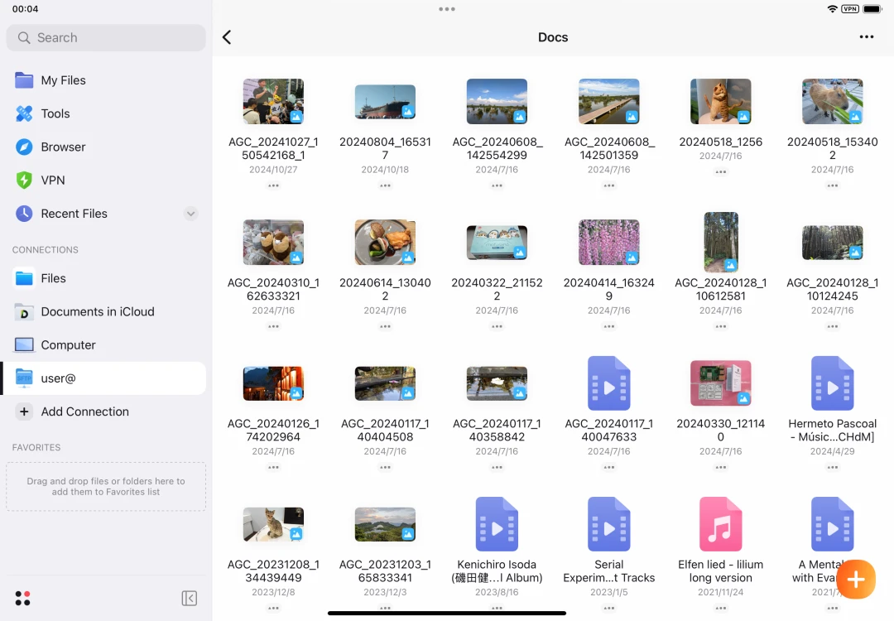Collapse the sidebar with the panel icon
The height and width of the screenshot is (621, 894).
190,598
